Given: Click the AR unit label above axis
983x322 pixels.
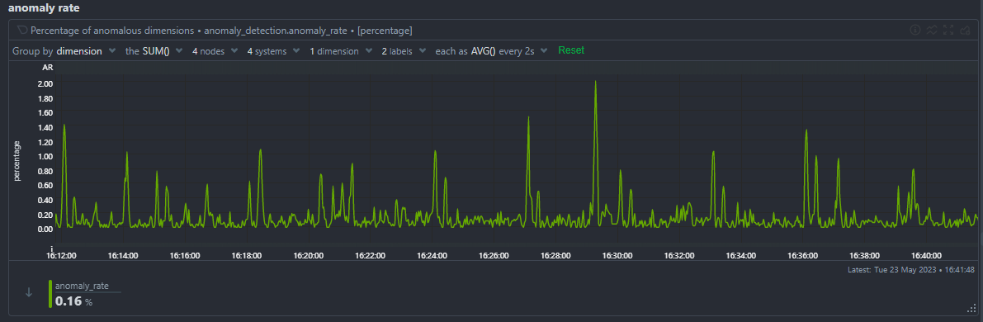Looking at the screenshot, I should 48,67.
